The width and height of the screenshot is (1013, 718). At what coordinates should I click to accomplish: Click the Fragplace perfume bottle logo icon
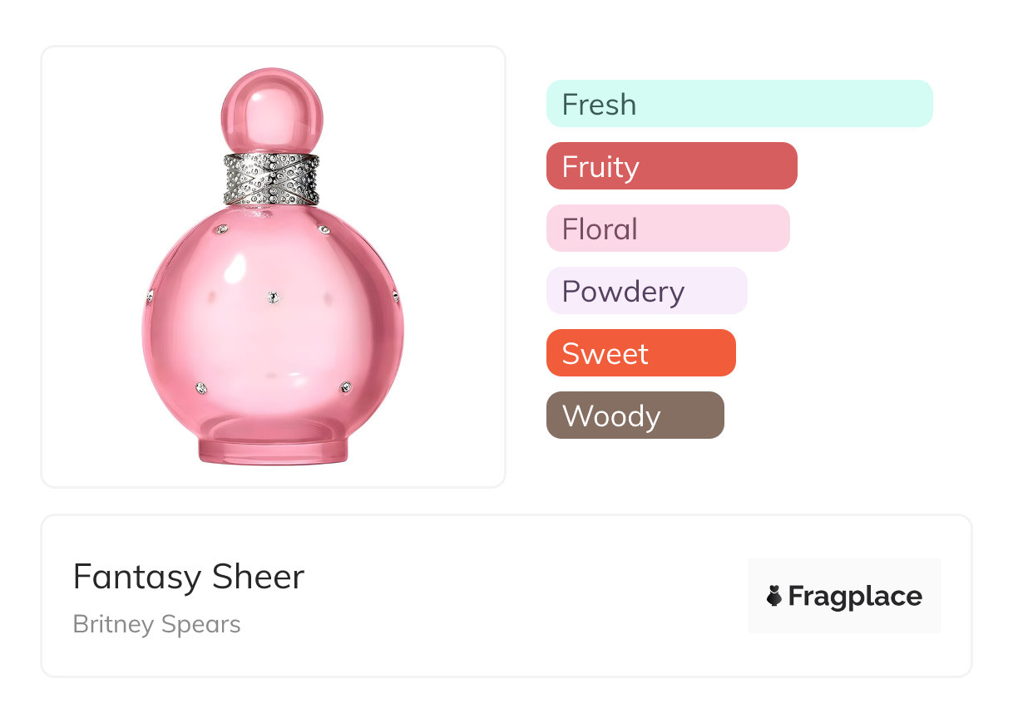(774, 596)
